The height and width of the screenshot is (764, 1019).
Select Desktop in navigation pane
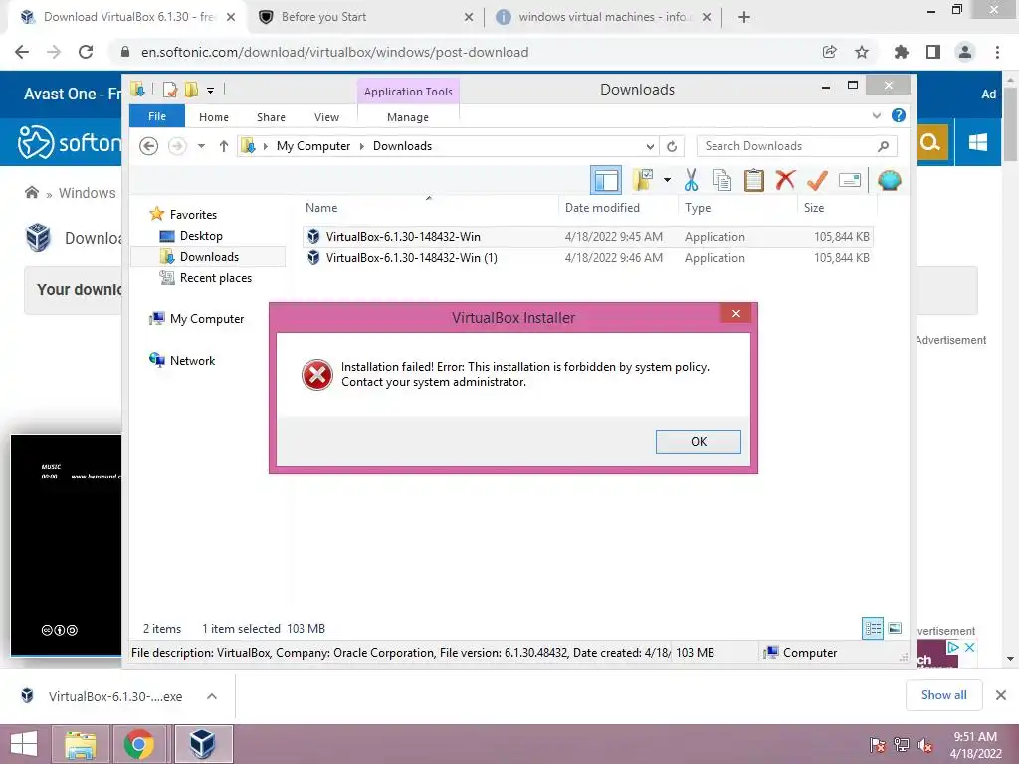(x=201, y=236)
